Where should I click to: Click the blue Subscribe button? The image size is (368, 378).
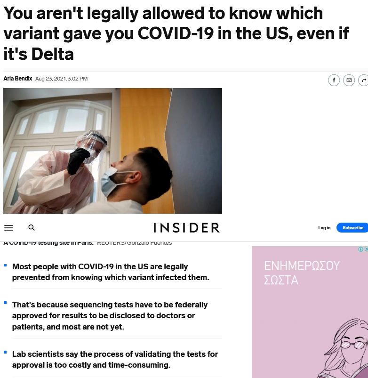(352, 228)
